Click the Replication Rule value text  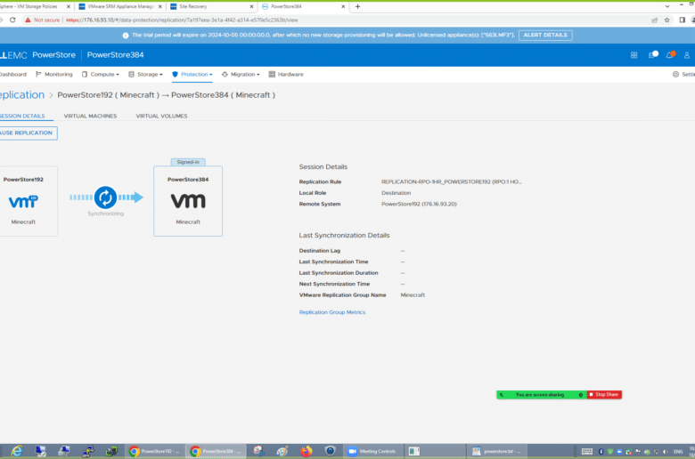coord(451,182)
